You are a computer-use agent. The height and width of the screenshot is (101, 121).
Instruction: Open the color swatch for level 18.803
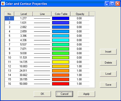(x=61, y=66)
